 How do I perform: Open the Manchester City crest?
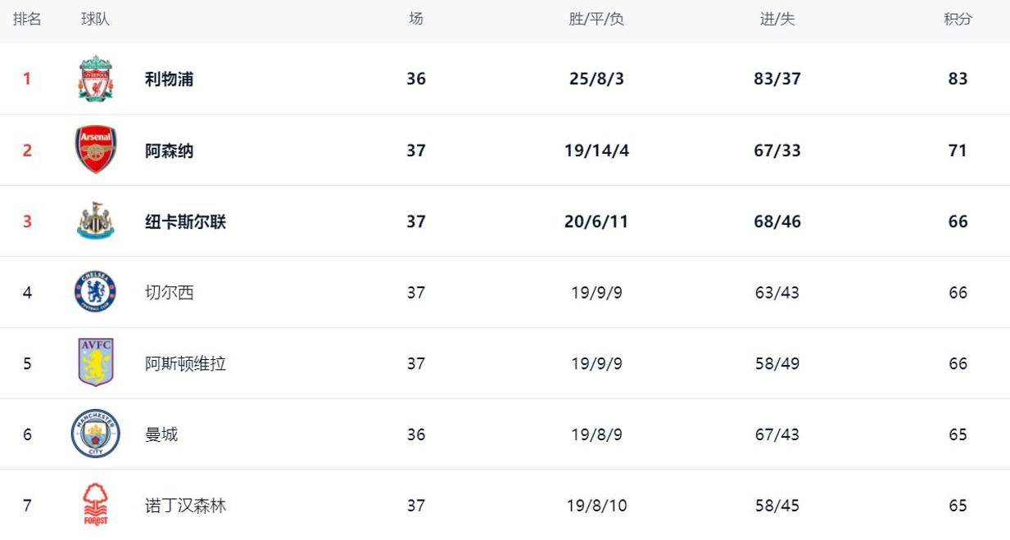point(96,434)
